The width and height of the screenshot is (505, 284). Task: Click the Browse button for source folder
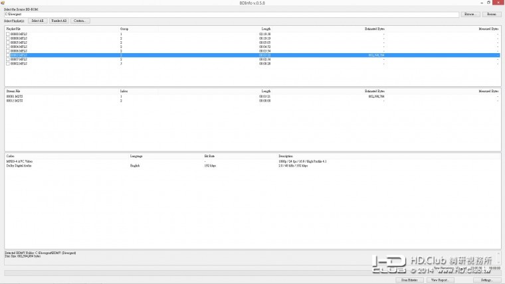point(470,14)
